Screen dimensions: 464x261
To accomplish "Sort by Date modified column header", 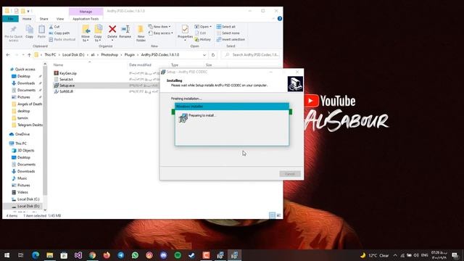I will [x=140, y=65].
